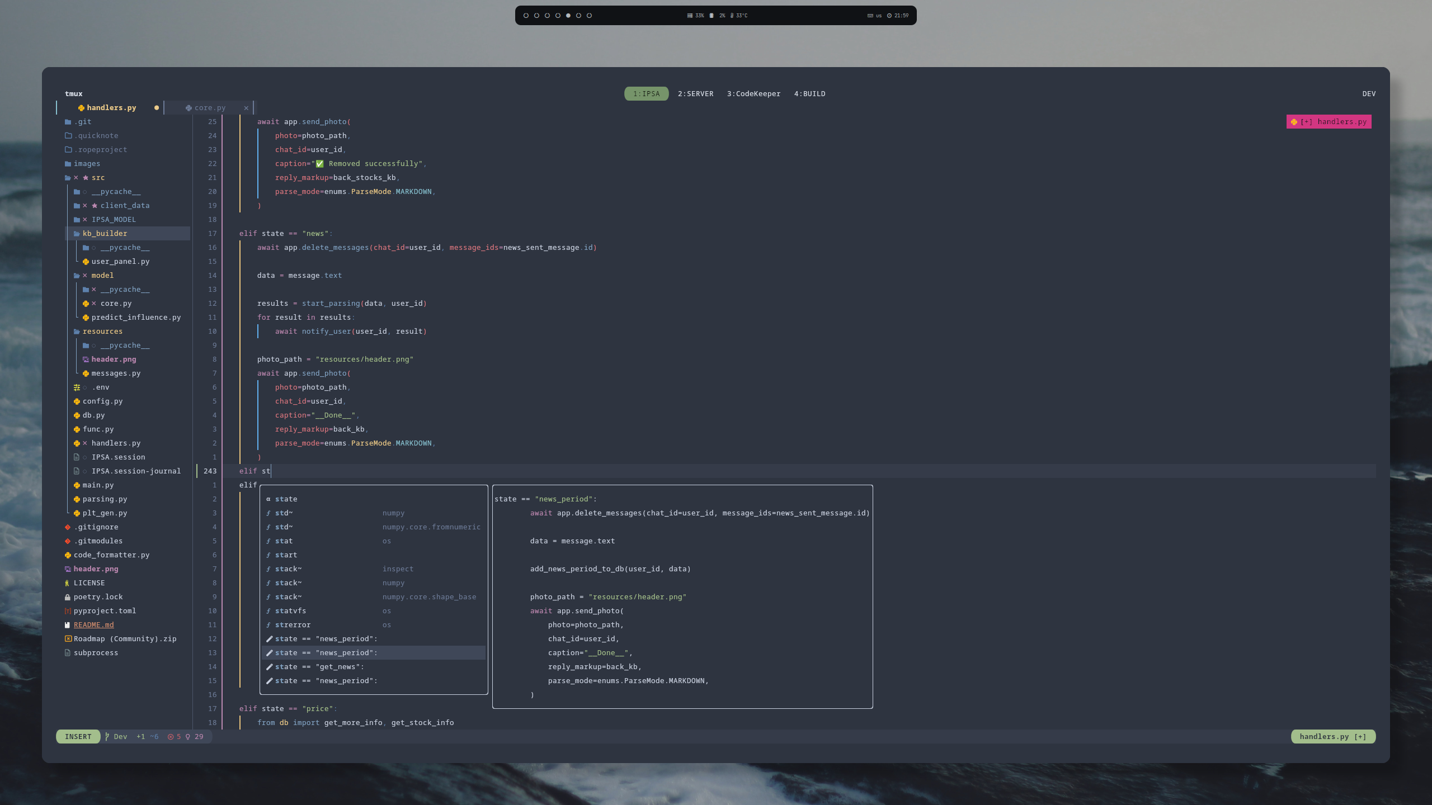
Task: Click handlers.py [+] statusline filename
Action: 1333,737
